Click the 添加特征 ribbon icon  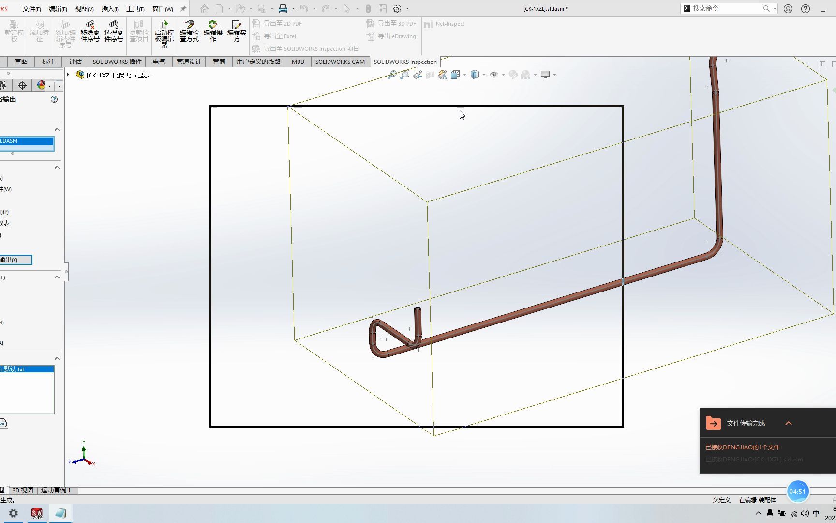(40, 31)
